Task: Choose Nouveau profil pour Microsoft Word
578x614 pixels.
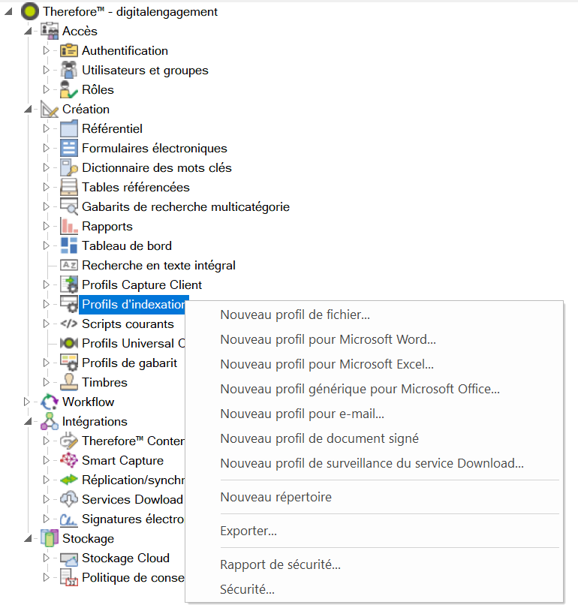Action: pyautogui.click(x=328, y=339)
